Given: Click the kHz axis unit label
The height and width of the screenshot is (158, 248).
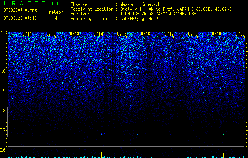Looking at the screenshot, I should (x=4, y=32).
